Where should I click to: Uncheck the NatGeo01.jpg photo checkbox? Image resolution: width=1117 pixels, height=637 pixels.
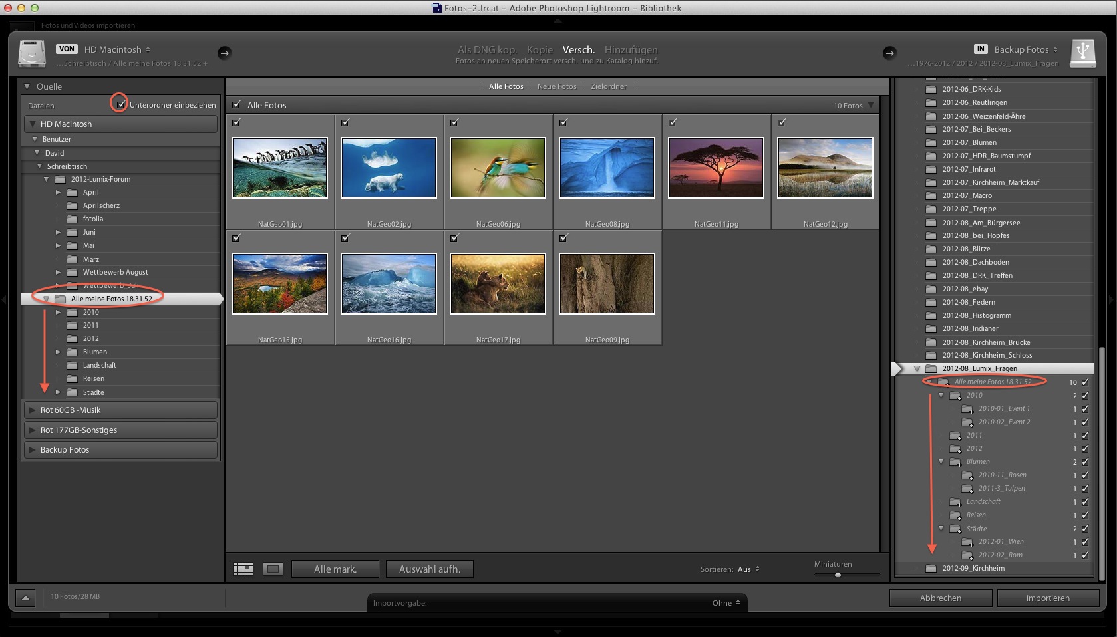point(236,122)
